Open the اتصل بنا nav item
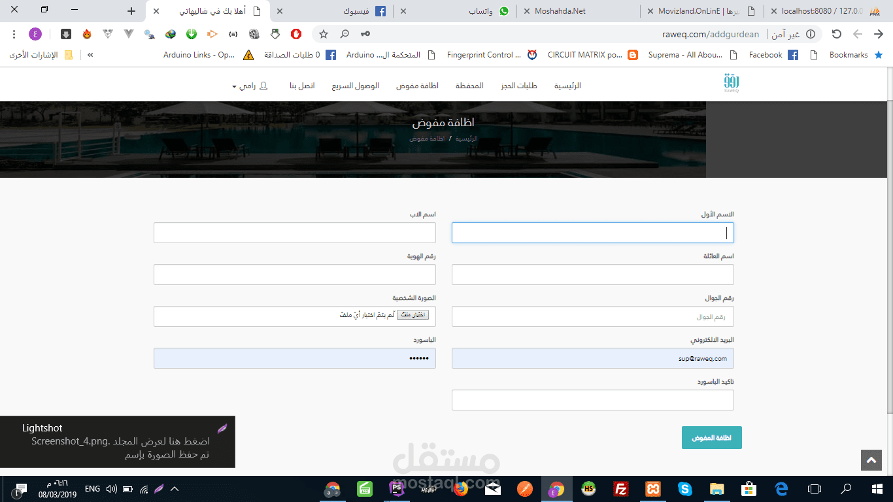Image resolution: width=893 pixels, height=502 pixels. 302,86
